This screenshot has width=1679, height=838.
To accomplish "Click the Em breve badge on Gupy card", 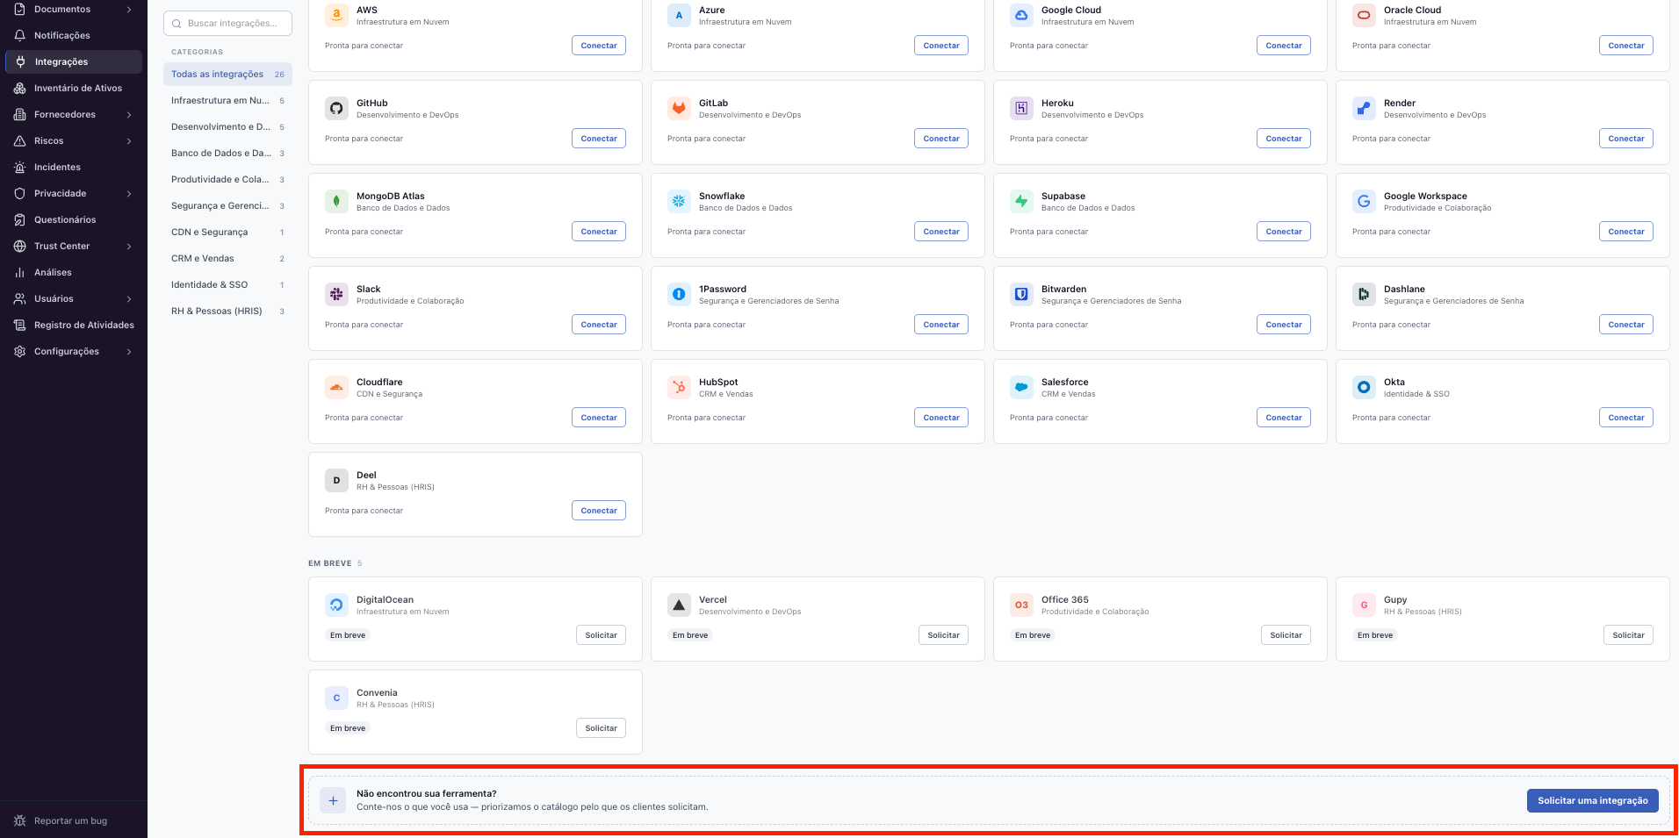I will pos(1375,635).
